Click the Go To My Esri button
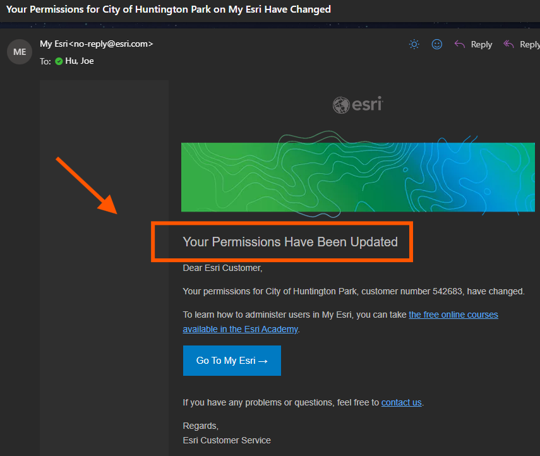Viewport: 540px width, 456px height. point(232,361)
